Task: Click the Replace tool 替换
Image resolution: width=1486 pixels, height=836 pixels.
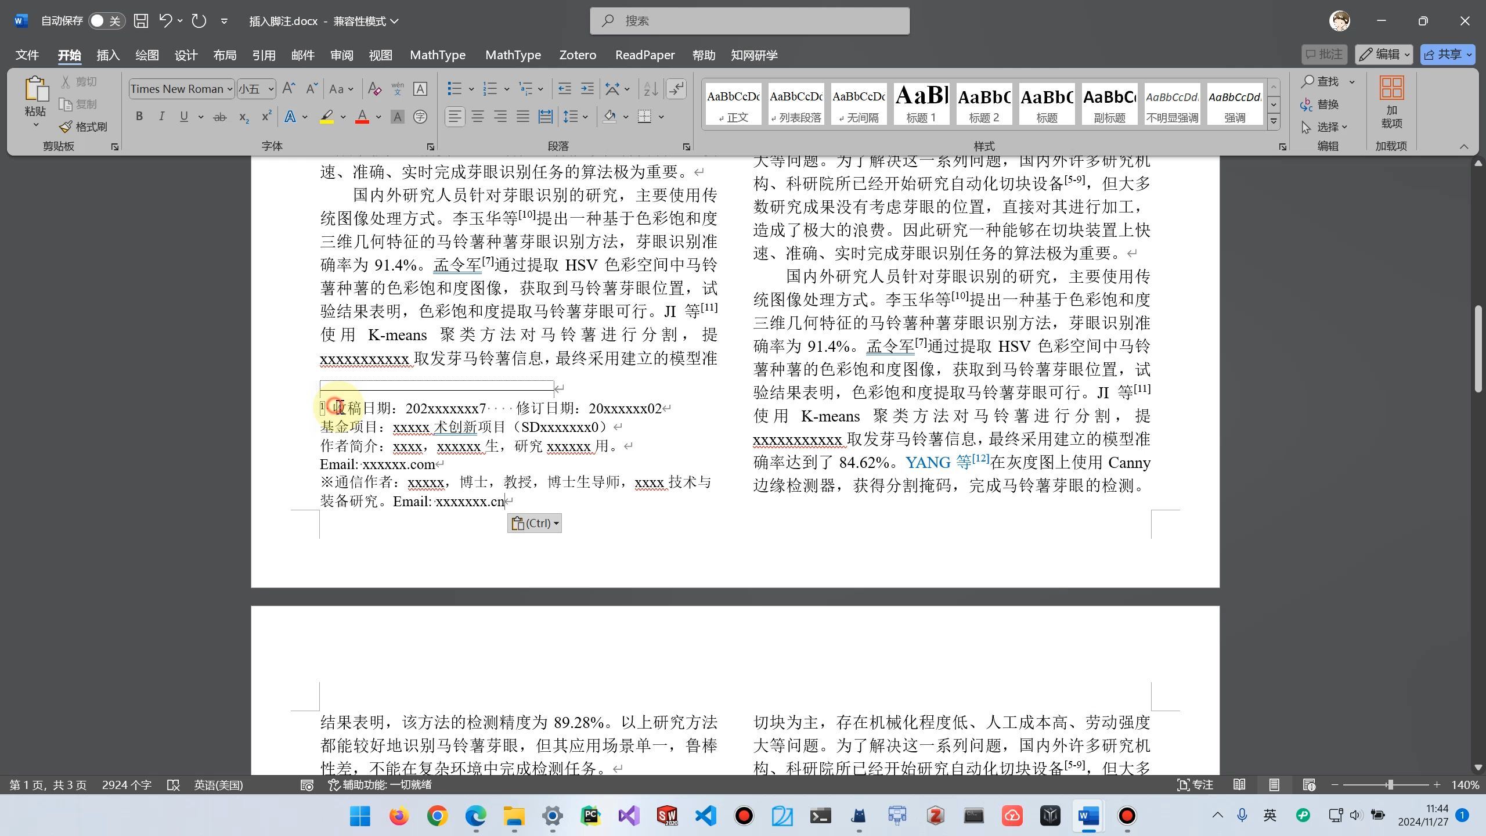Action: pyautogui.click(x=1326, y=105)
